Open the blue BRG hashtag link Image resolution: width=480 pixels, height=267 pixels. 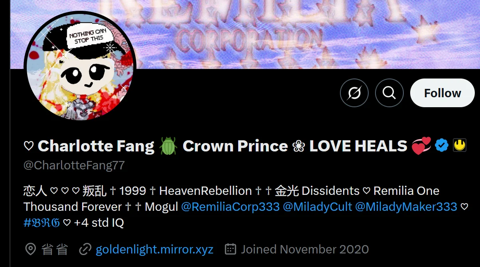(x=41, y=223)
